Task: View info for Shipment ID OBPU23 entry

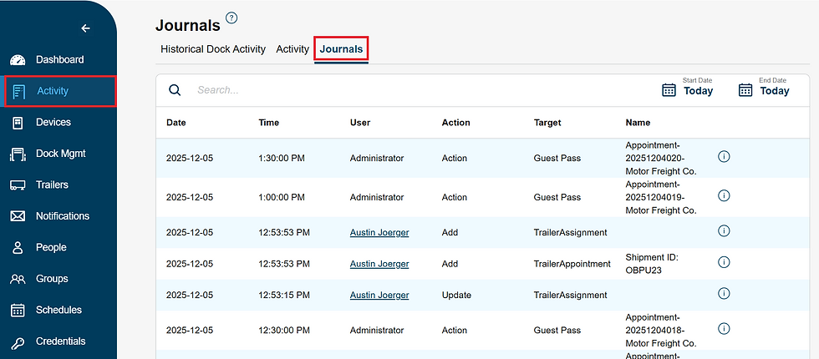Action: pyautogui.click(x=725, y=262)
